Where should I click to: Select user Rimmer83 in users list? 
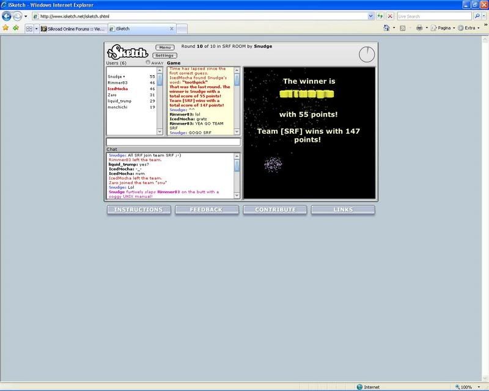coord(131,82)
